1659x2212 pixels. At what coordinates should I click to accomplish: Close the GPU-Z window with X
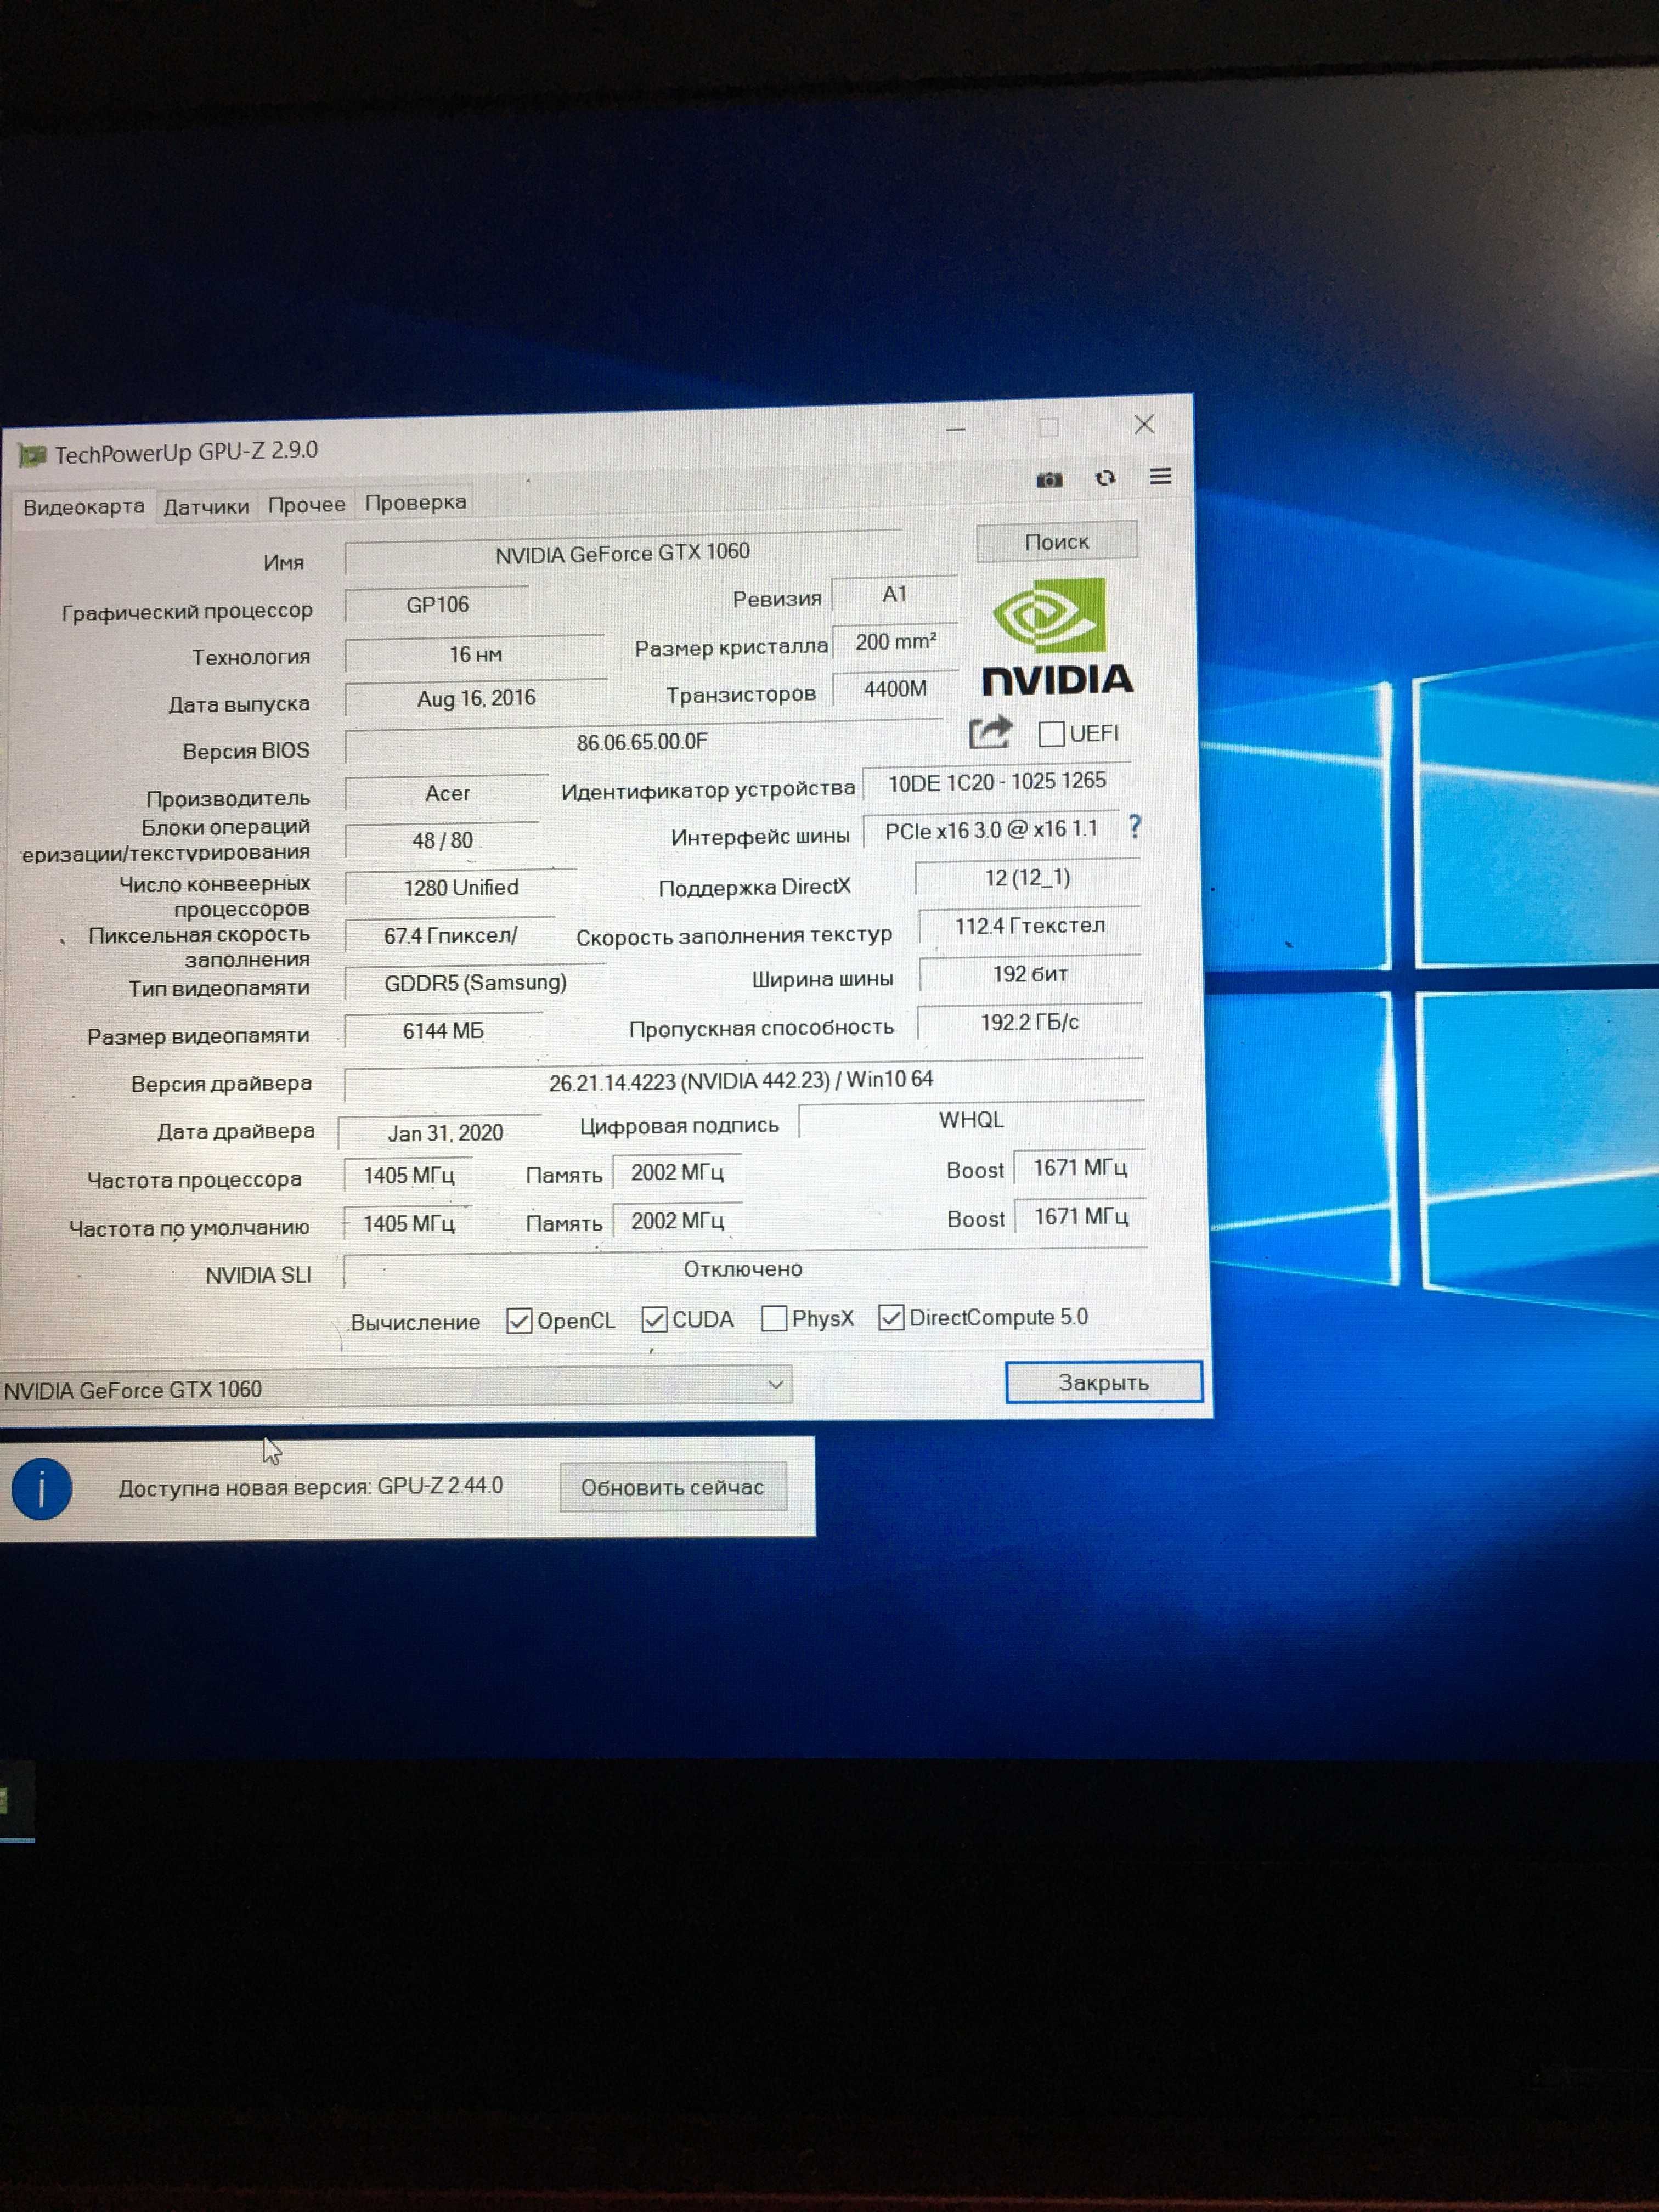click(1144, 425)
